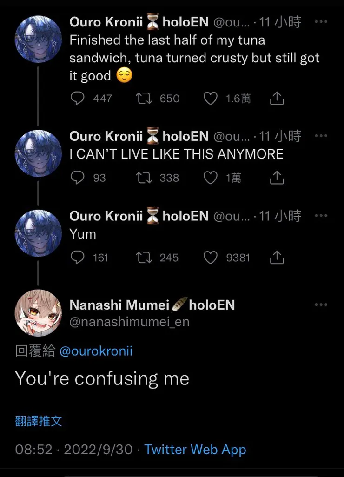Open the Twitter Web App source link

pos(195,450)
